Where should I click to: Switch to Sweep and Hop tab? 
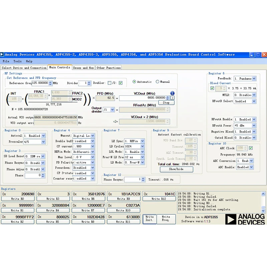[83, 68]
